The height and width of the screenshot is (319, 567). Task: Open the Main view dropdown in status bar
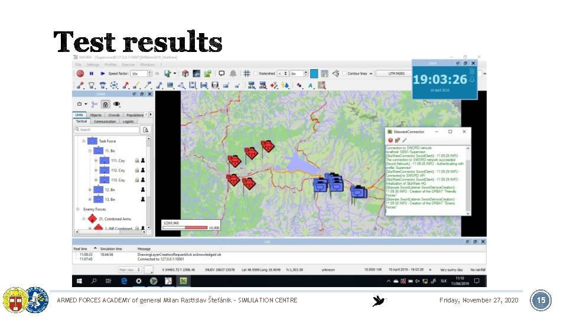pyautogui.click(x=130, y=270)
